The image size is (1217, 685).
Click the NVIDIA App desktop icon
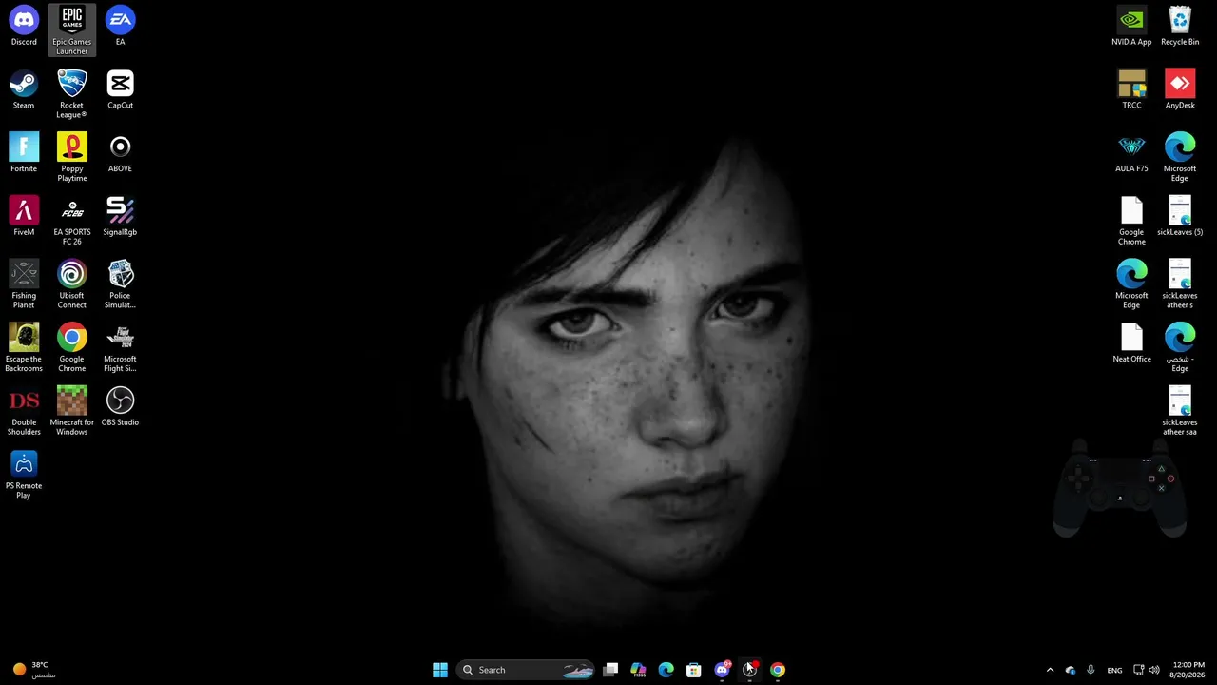click(x=1131, y=26)
